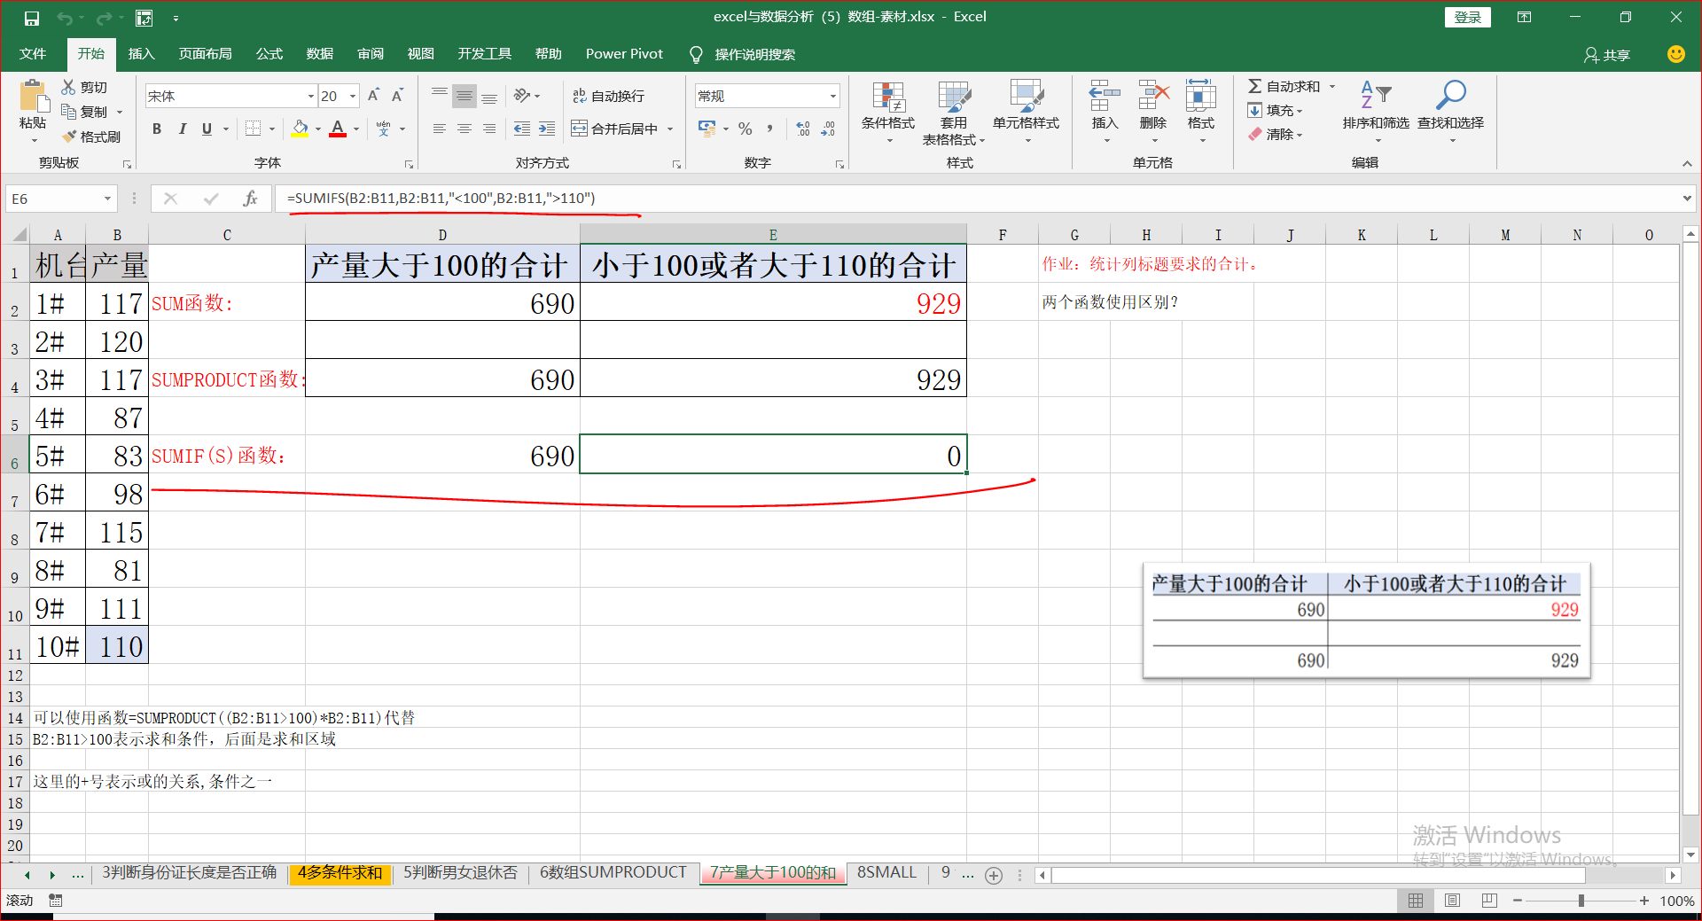Toggle Underline formatting
The height and width of the screenshot is (921, 1702).
[207, 129]
